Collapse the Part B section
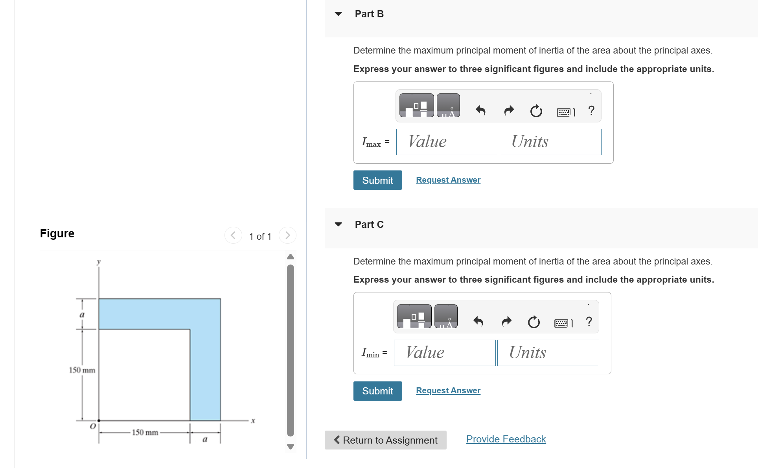This screenshot has width=758, height=468. click(x=339, y=14)
